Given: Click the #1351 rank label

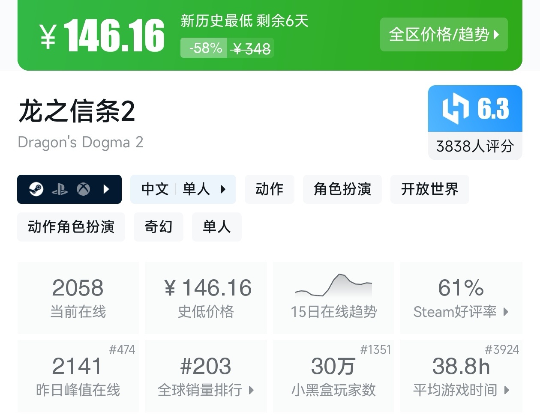Looking at the screenshot, I should click(x=375, y=349).
